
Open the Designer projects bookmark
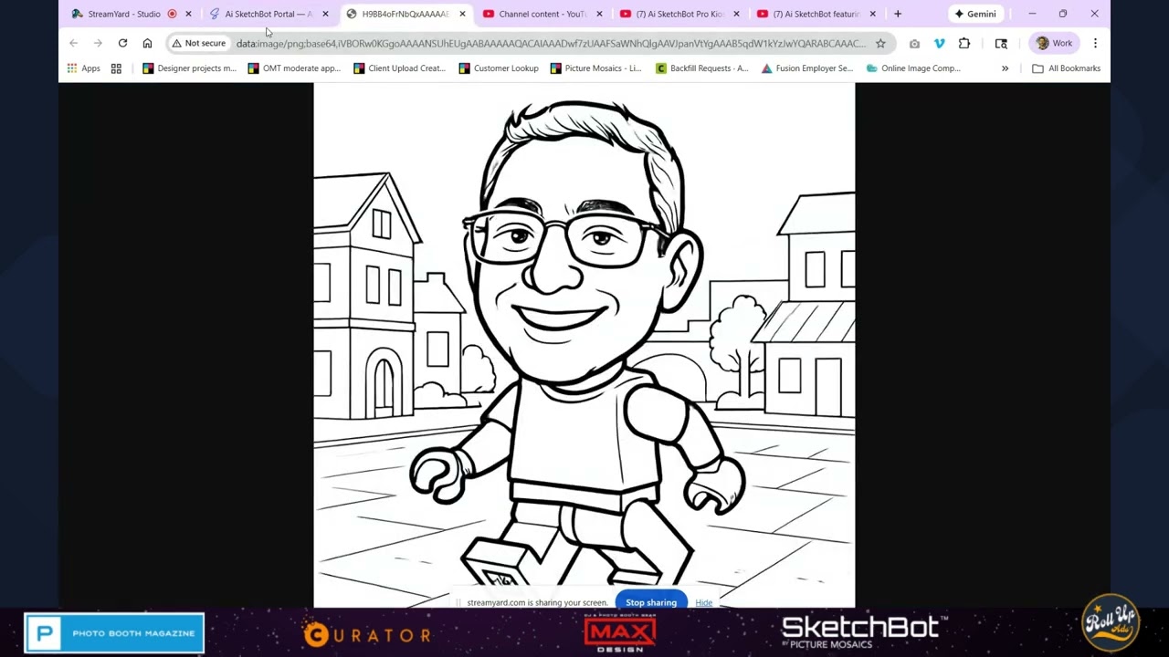point(189,68)
